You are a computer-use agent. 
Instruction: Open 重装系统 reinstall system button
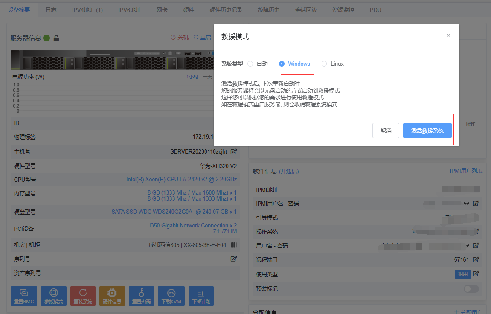83,296
